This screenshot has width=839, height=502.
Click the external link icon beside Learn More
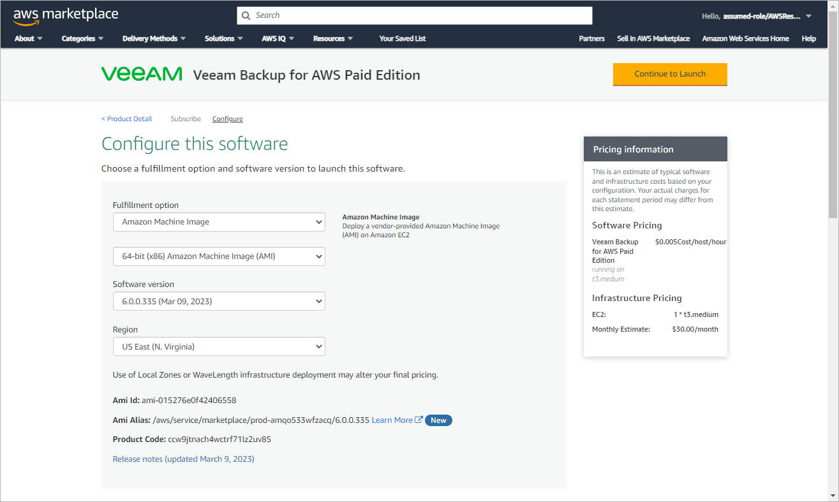coord(419,420)
